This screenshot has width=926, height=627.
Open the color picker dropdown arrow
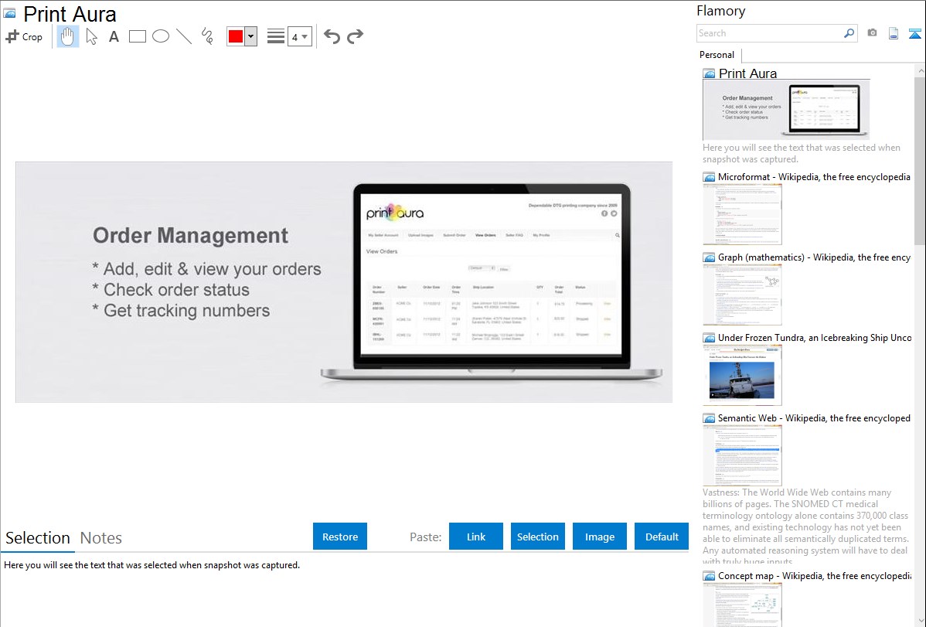click(x=250, y=36)
